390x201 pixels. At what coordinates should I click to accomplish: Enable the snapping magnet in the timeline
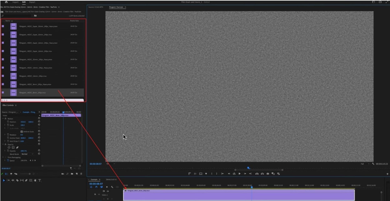click(96, 187)
